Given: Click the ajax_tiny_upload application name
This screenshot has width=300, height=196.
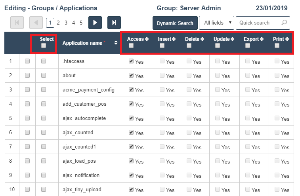Looking at the screenshot, I should point(82,190).
